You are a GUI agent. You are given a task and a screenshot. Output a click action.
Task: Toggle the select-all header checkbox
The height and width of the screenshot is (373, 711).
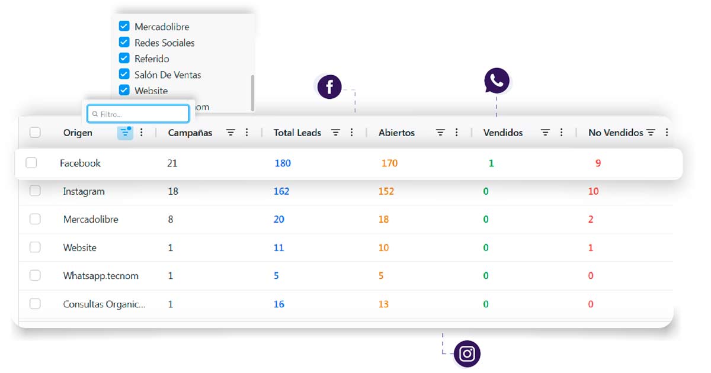pos(35,133)
